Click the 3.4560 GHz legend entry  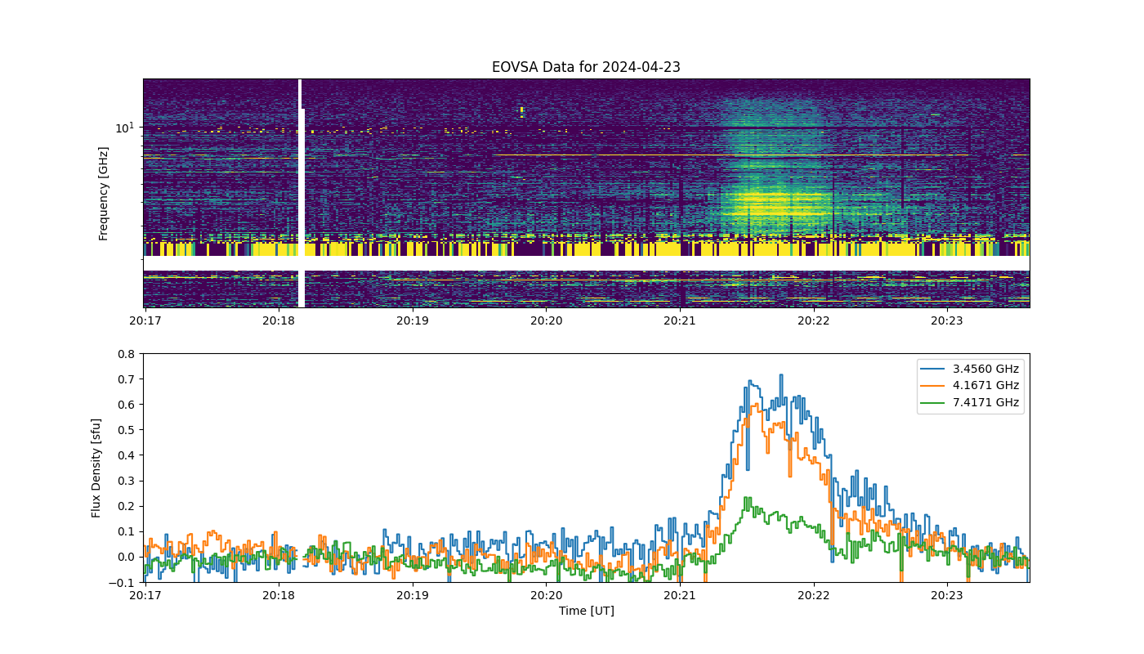[x=971, y=369]
